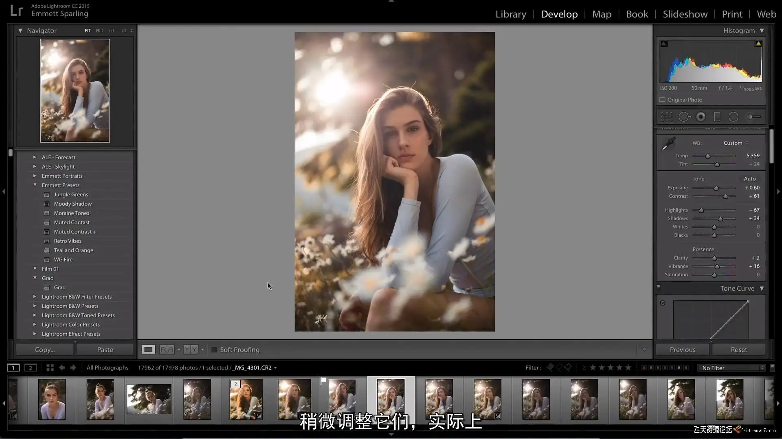Enable the Soft Proofing checkbox

[x=214, y=350]
